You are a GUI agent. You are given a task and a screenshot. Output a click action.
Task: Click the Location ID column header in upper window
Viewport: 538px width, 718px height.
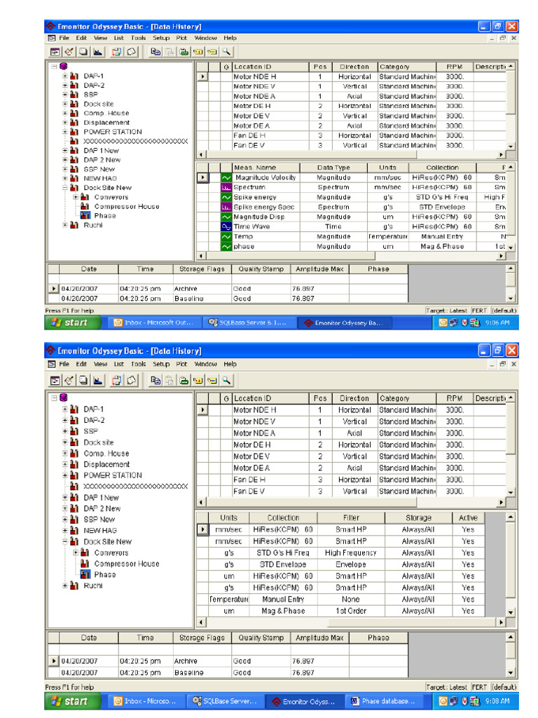[271, 67]
